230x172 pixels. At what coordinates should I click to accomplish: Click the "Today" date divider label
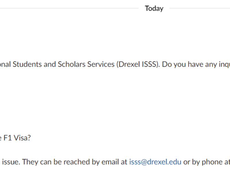tap(154, 9)
